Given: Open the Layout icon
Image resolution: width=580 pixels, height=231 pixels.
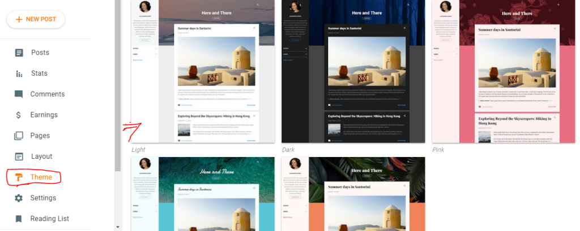Looking at the screenshot, I should 19,156.
